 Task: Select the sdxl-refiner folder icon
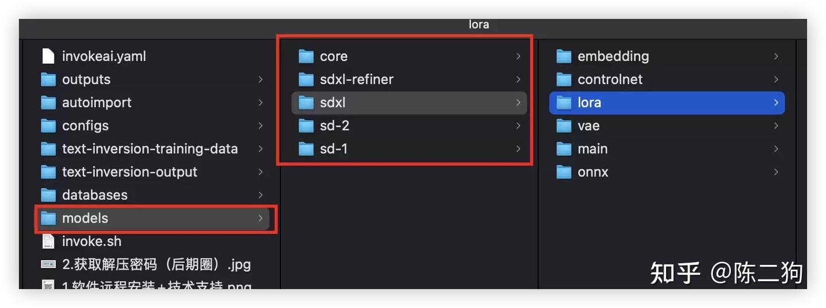(306, 80)
